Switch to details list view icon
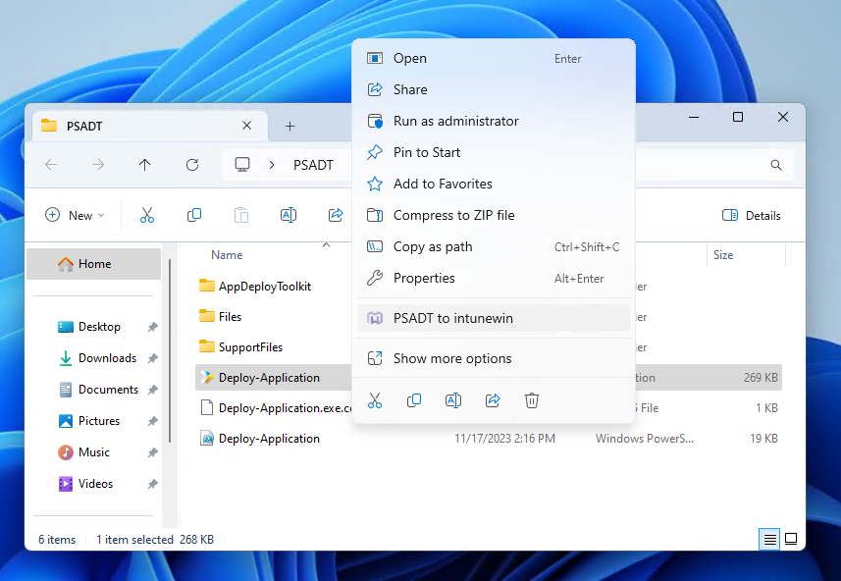 coord(769,539)
